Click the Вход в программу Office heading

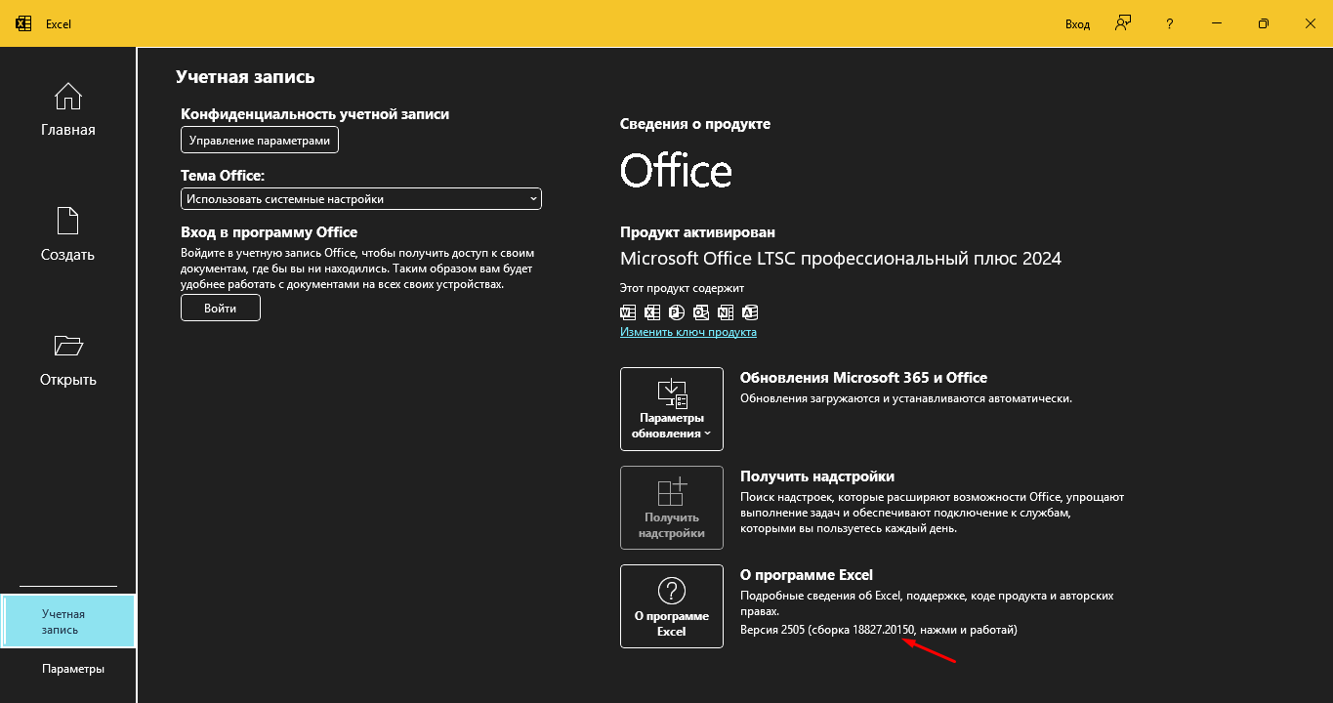click(x=270, y=232)
